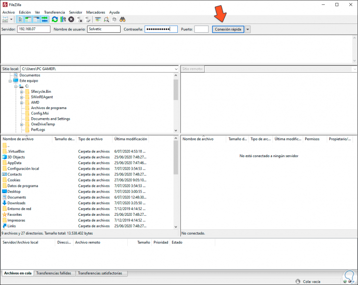Toggle processing of the transfer queue
The height and width of the screenshot is (285, 358).
(x=63, y=19)
